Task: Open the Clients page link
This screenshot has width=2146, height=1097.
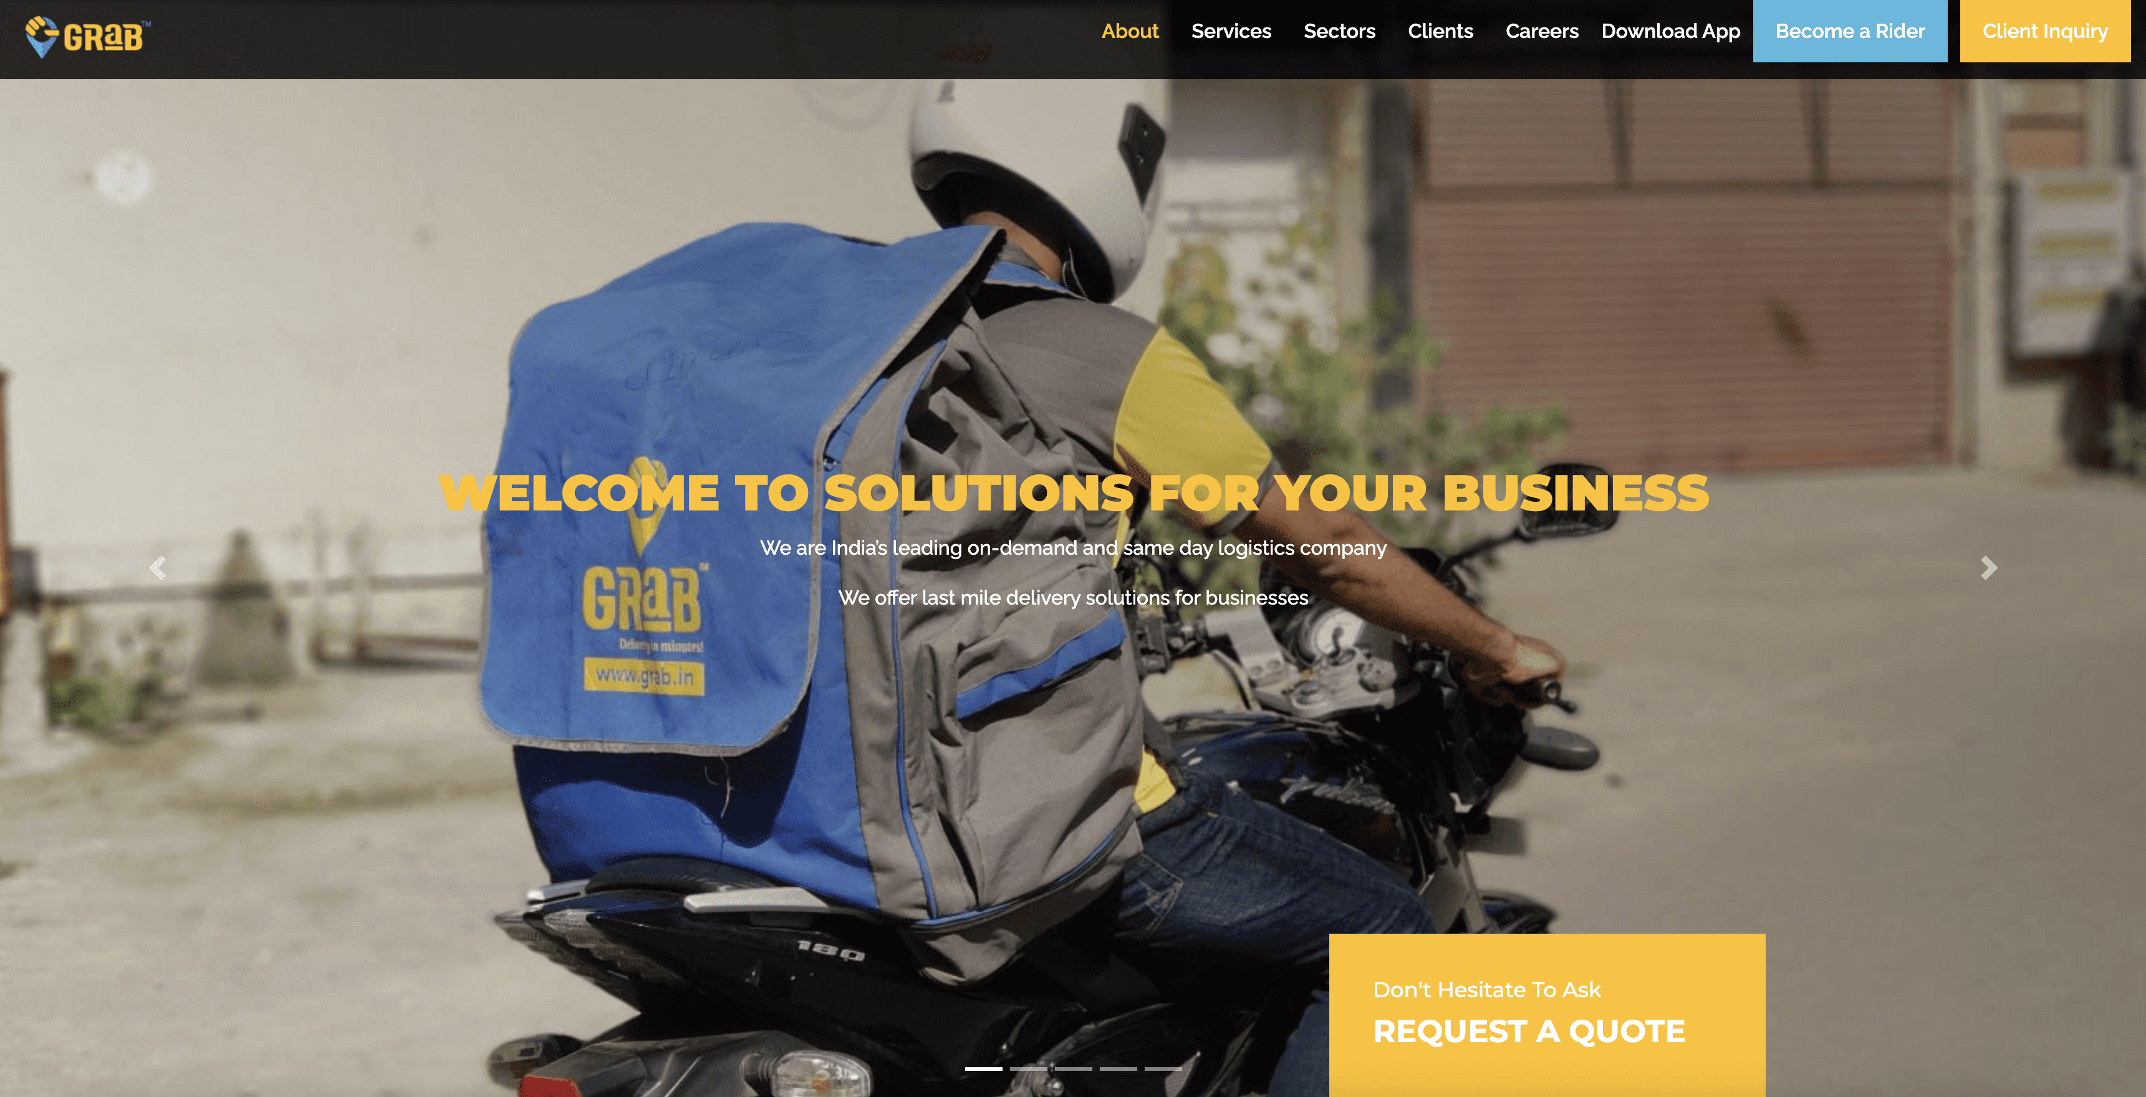Action: pos(1440,32)
